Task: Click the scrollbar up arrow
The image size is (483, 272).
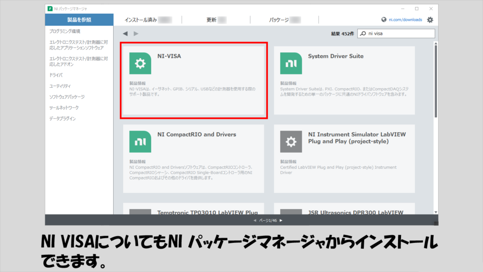Action: click(436, 43)
